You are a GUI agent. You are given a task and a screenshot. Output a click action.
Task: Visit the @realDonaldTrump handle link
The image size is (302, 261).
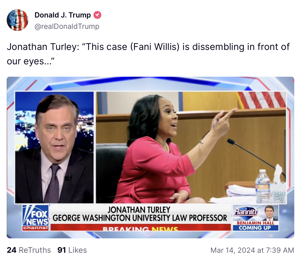[x=67, y=26]
